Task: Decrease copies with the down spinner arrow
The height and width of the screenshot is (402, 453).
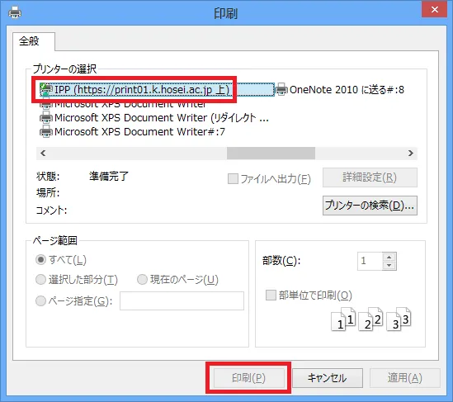Action: (x=389, y=266)
